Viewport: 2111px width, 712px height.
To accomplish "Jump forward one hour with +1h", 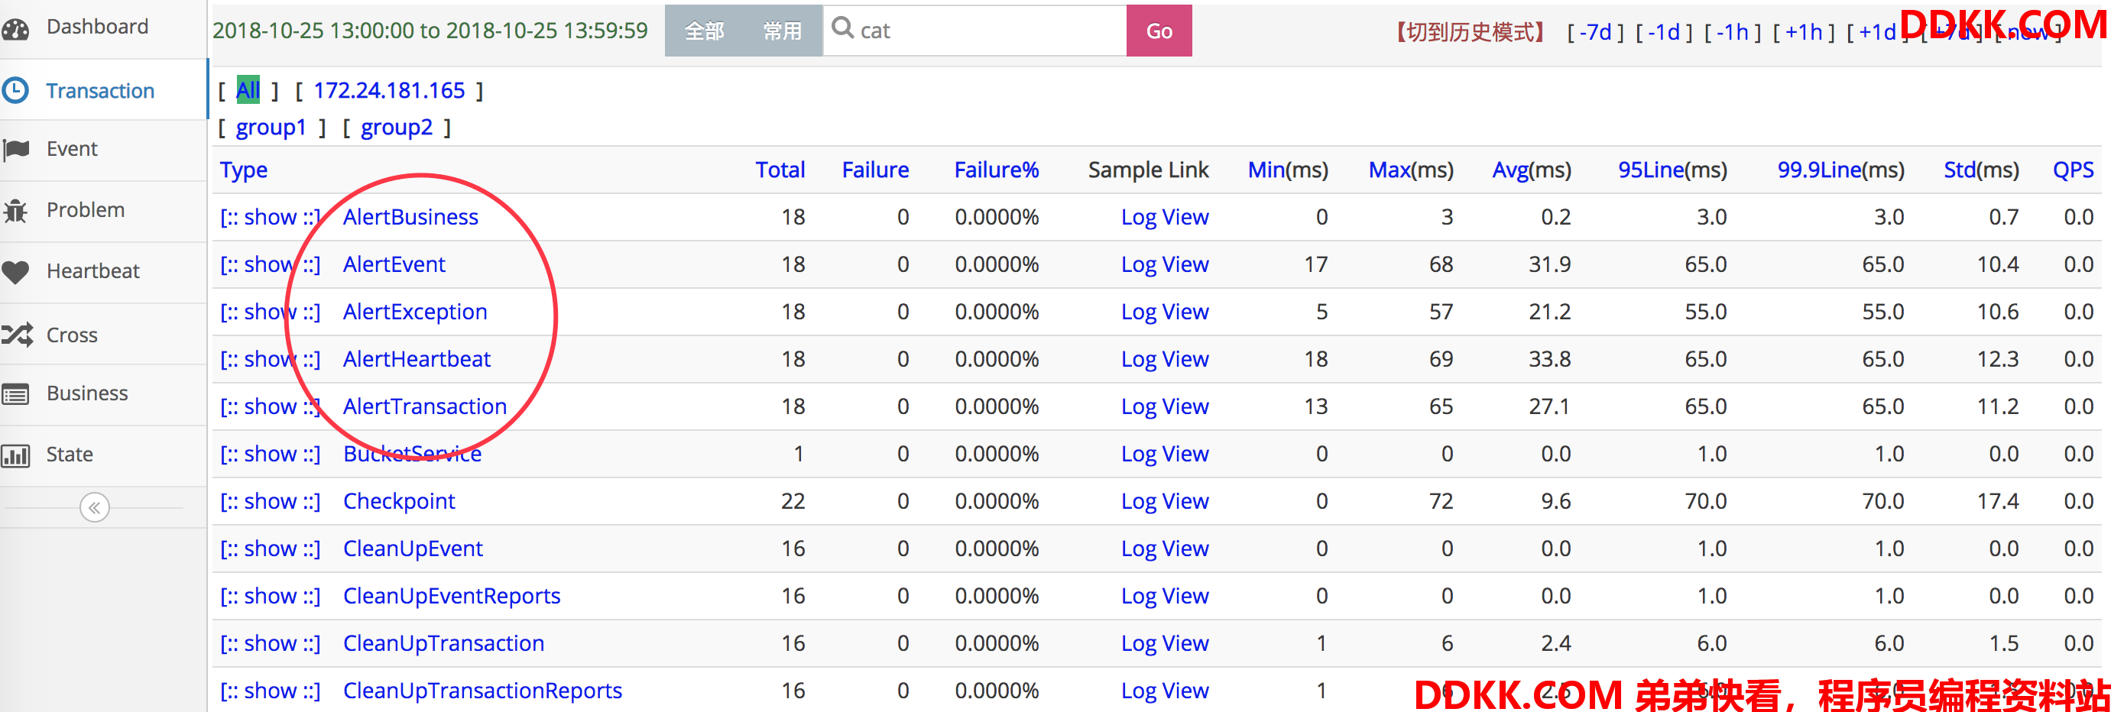I will point(1804,32).
